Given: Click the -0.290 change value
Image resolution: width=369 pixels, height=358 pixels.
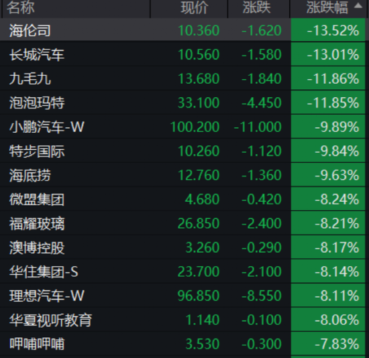Looking at the screenshot, I should (262, 247).
